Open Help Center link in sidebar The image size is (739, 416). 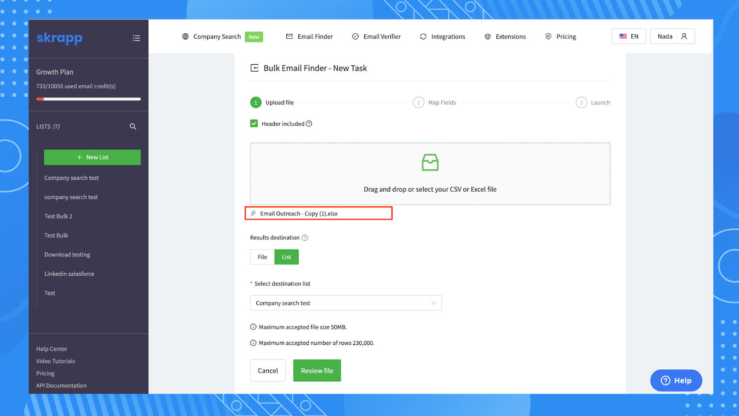pyautogui.click(x=52, y=349)
